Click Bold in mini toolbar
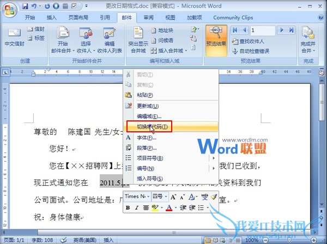Image resolution: width=327 pixels, height=244 pixels. tap(128, 208)
